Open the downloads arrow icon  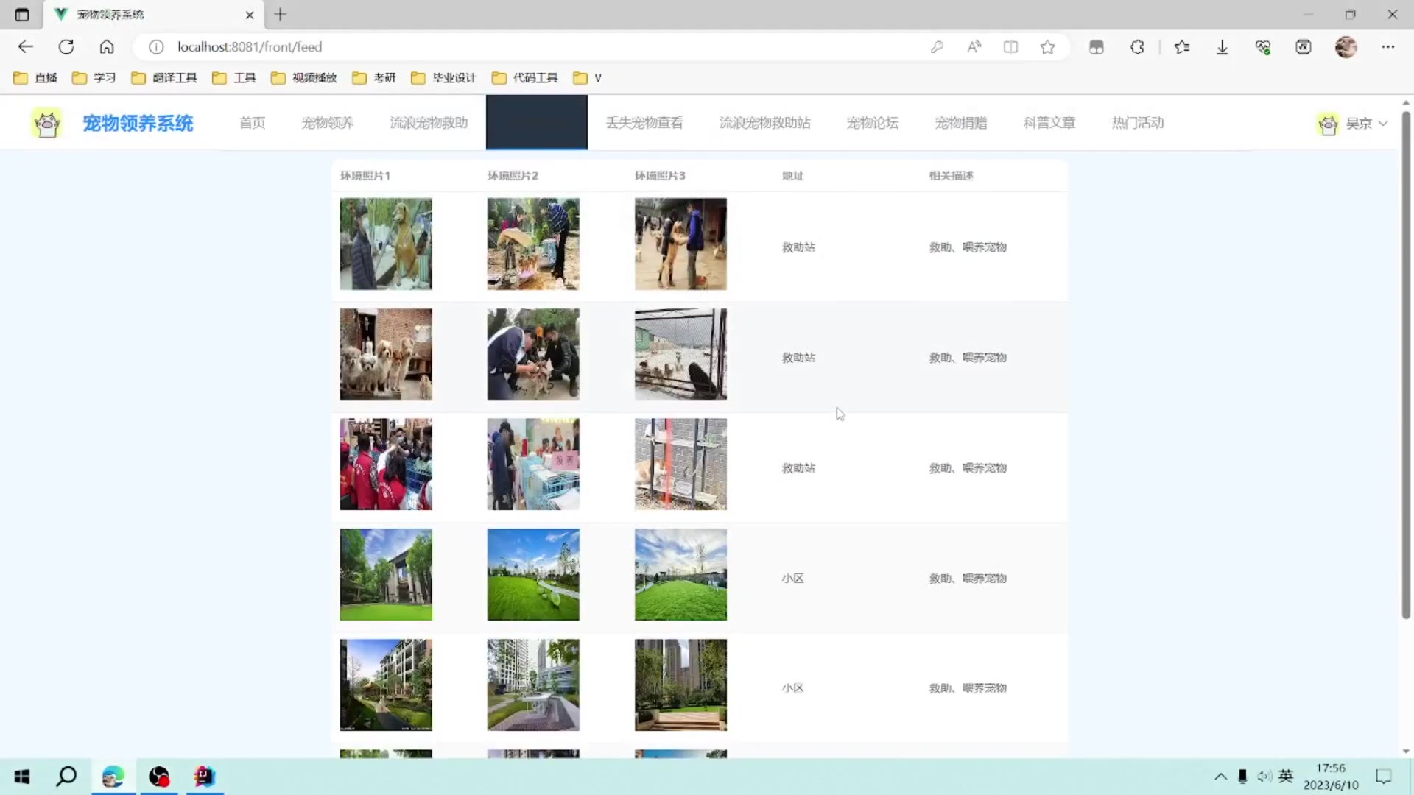tap(1223, 47)
